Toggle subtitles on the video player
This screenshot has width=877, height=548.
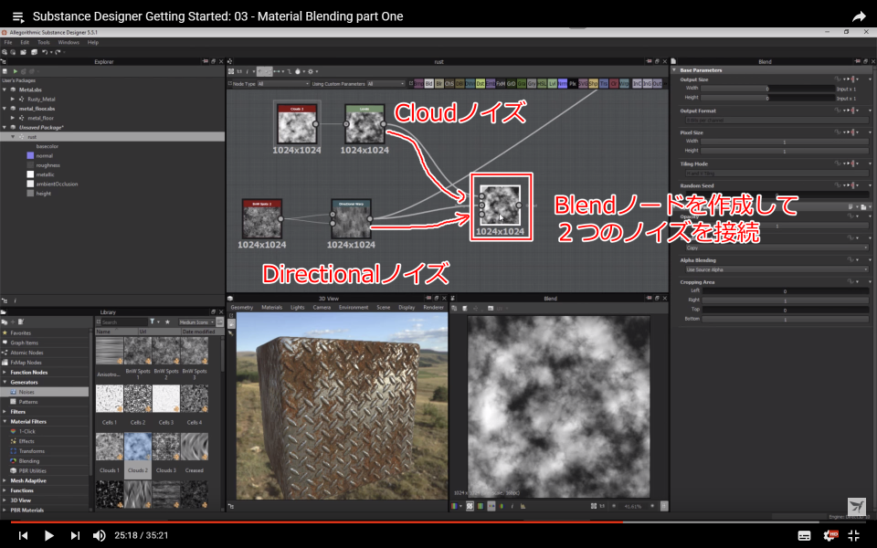point(804,536)
